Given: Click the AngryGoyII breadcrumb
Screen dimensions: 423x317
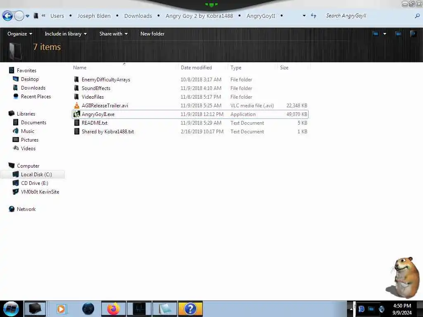Looking at the screenshot, I should (x=261, y=16).
